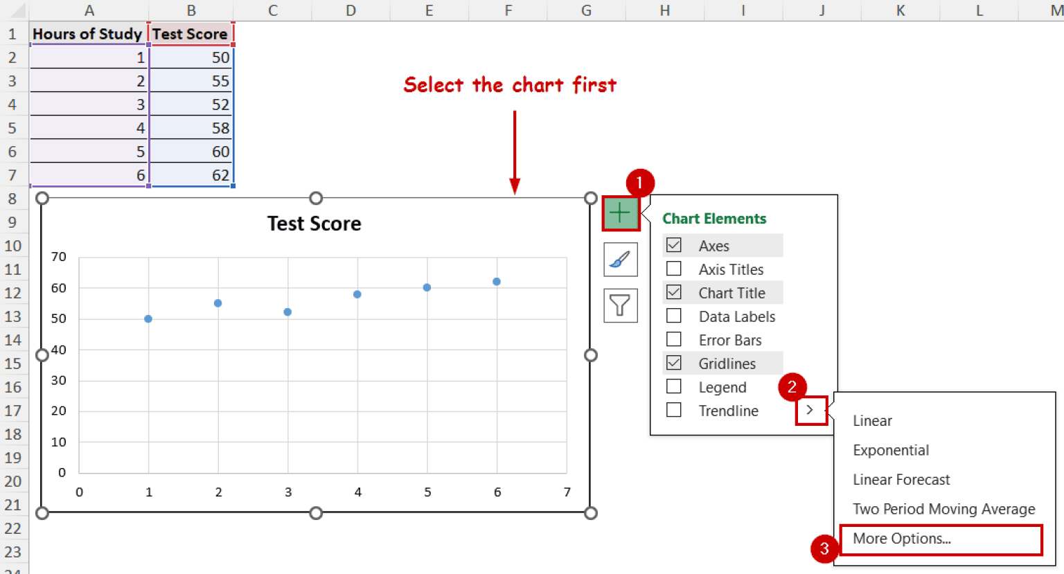Enable Data Labels on the chart
Viewport: 1064px width, 574px height.
coord(673,316)
